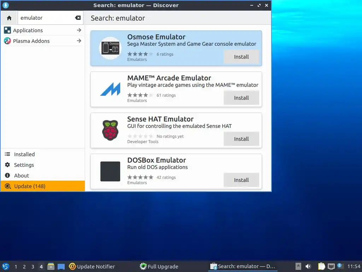Screen dimensions: 362x272
Task: Click Osmose star rating
Action: coord(140,54)
